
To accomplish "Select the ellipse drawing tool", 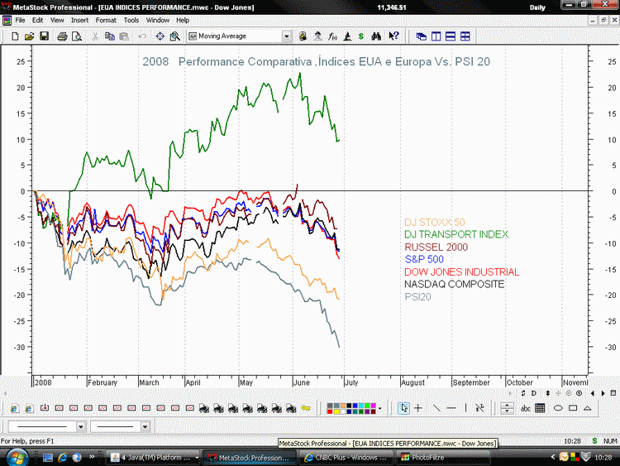I will click(x=558, y=408).
